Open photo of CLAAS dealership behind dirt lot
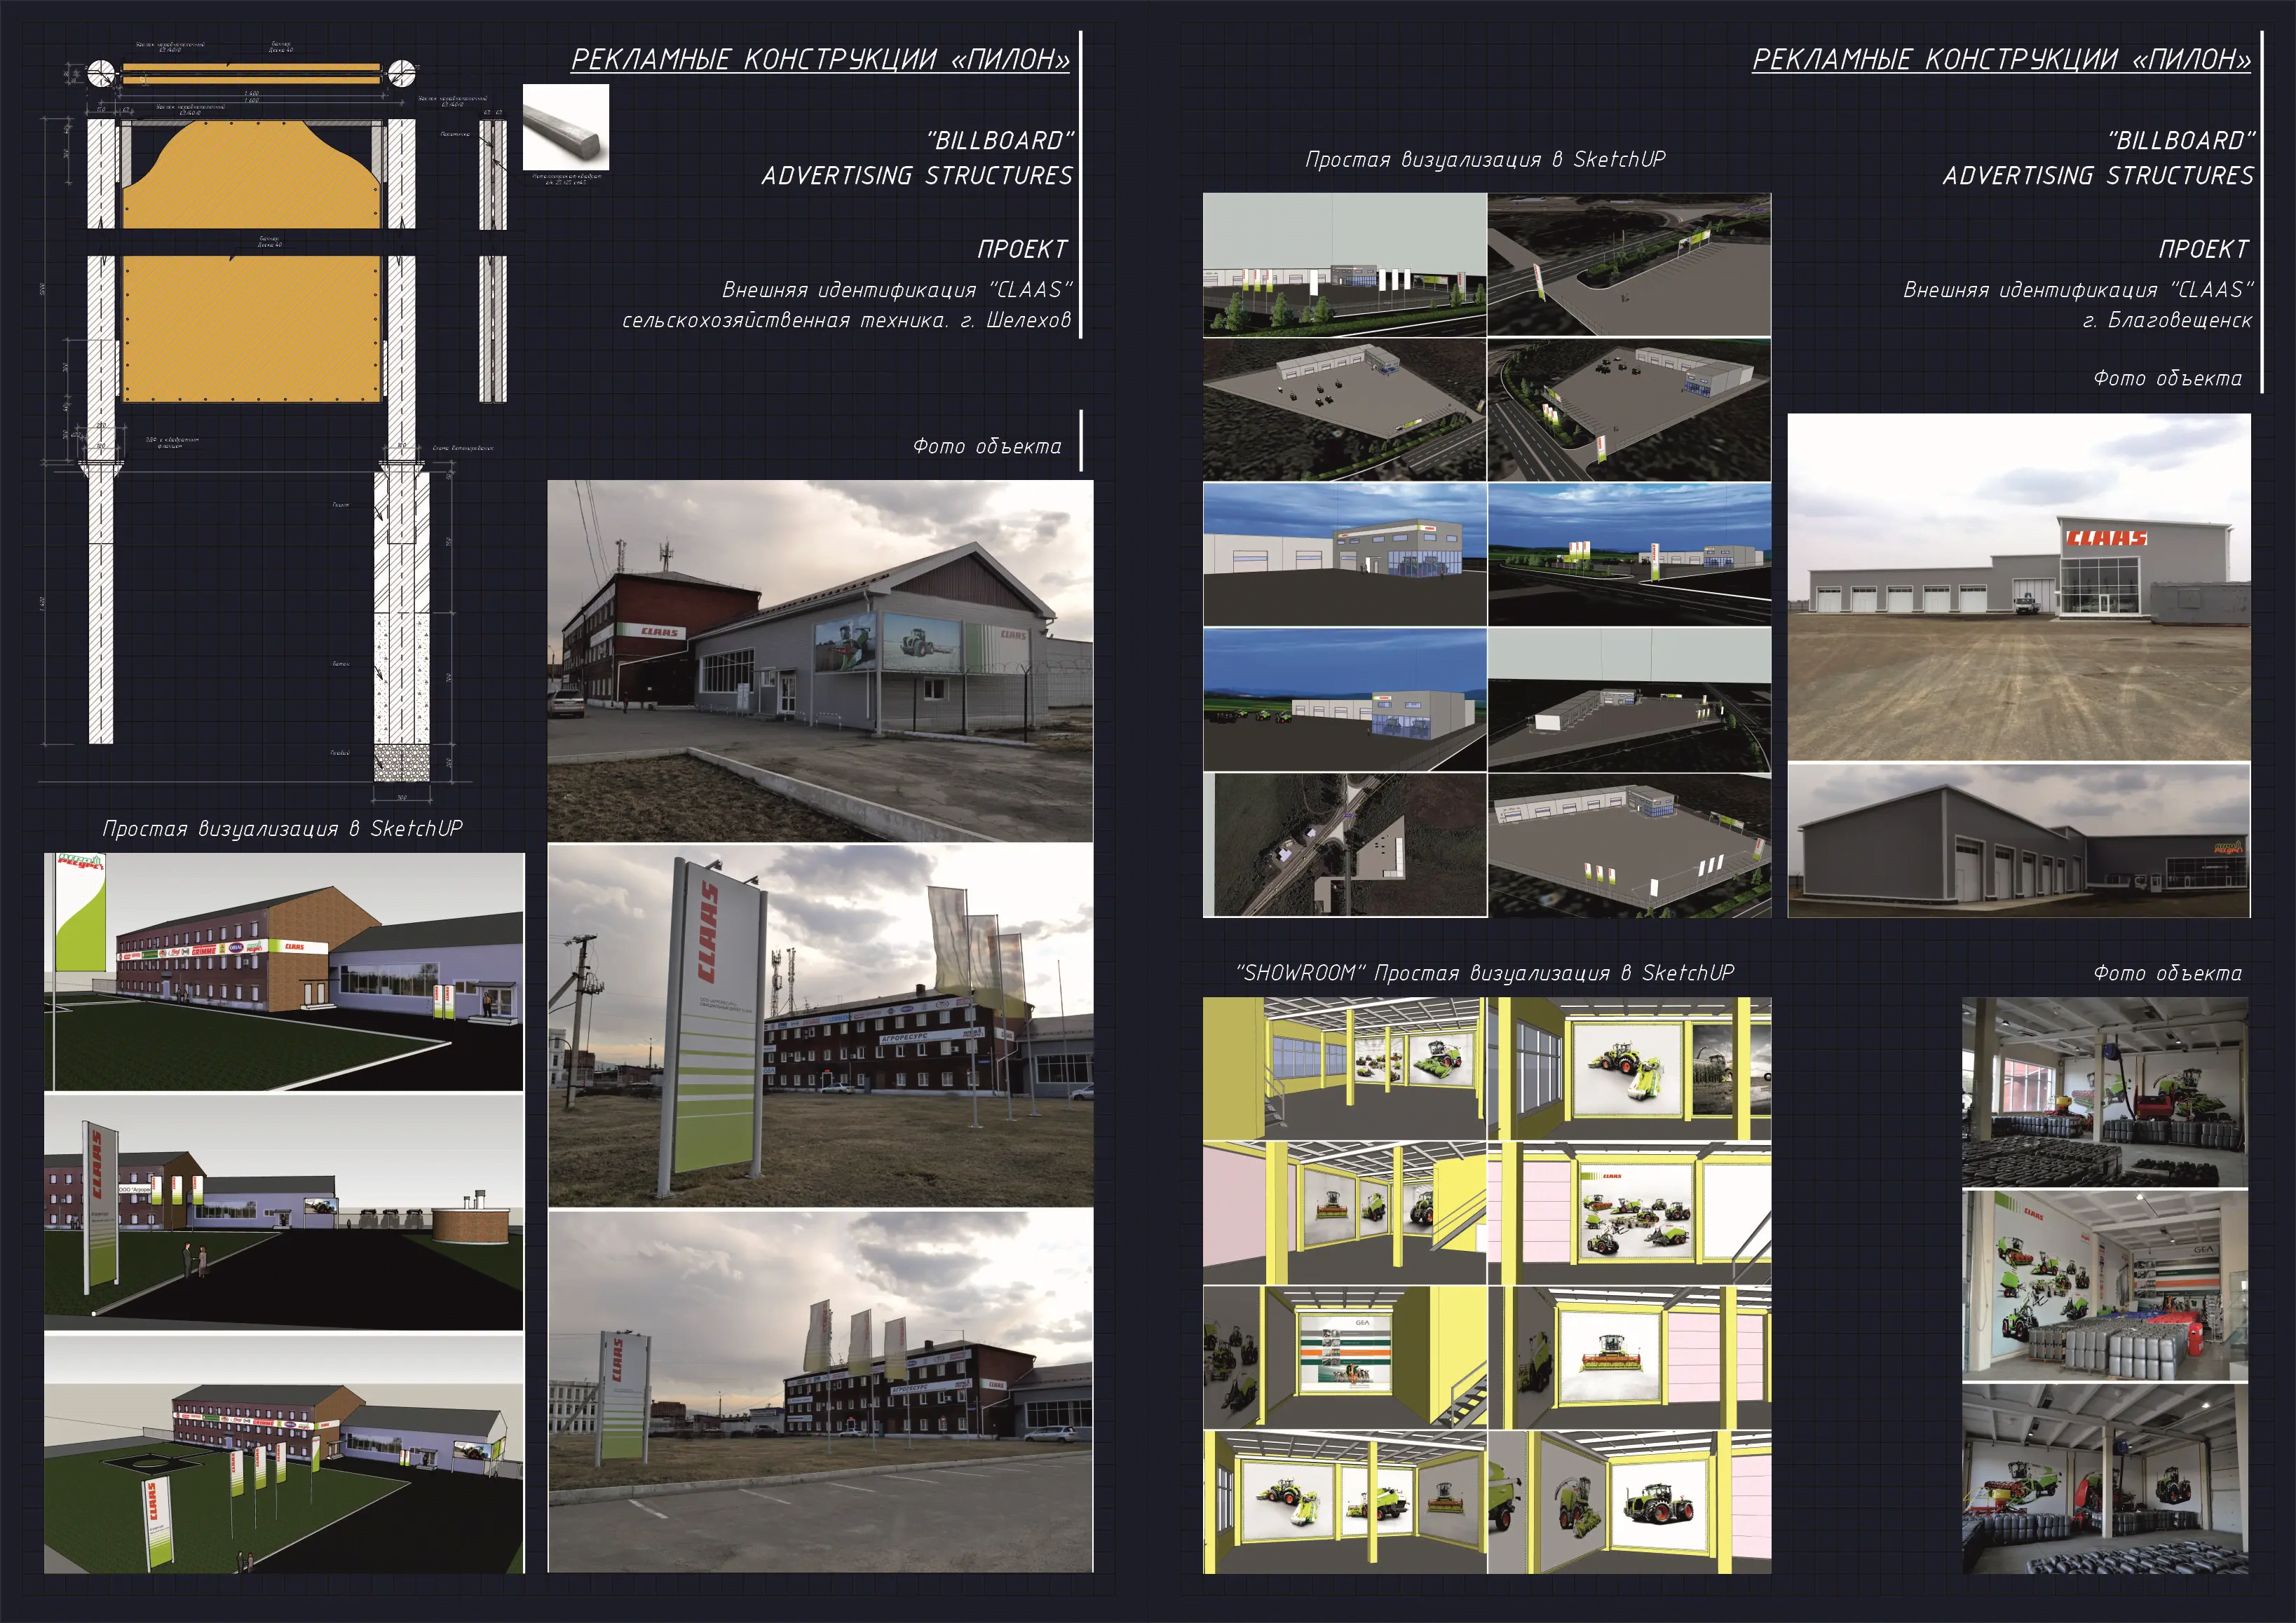This screenshot has height=1623, width=2296. tap(2019, 588)
